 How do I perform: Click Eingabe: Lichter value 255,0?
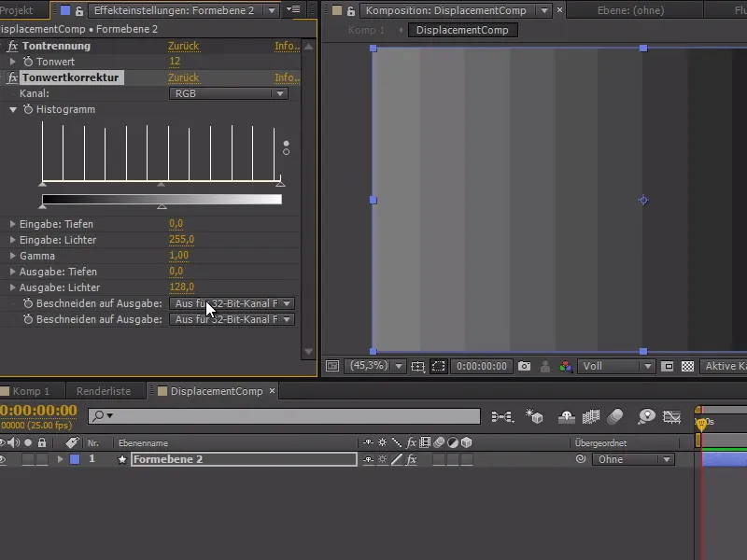[181, 240]
